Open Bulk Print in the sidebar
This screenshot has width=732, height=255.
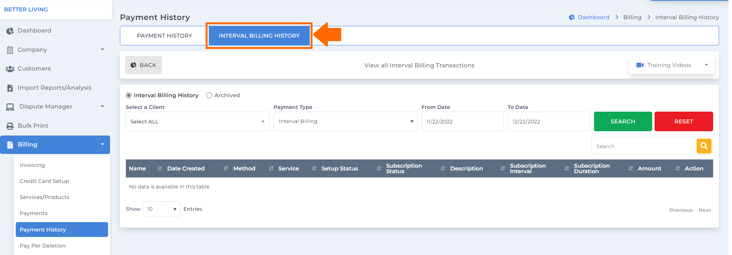coord(33,126)
